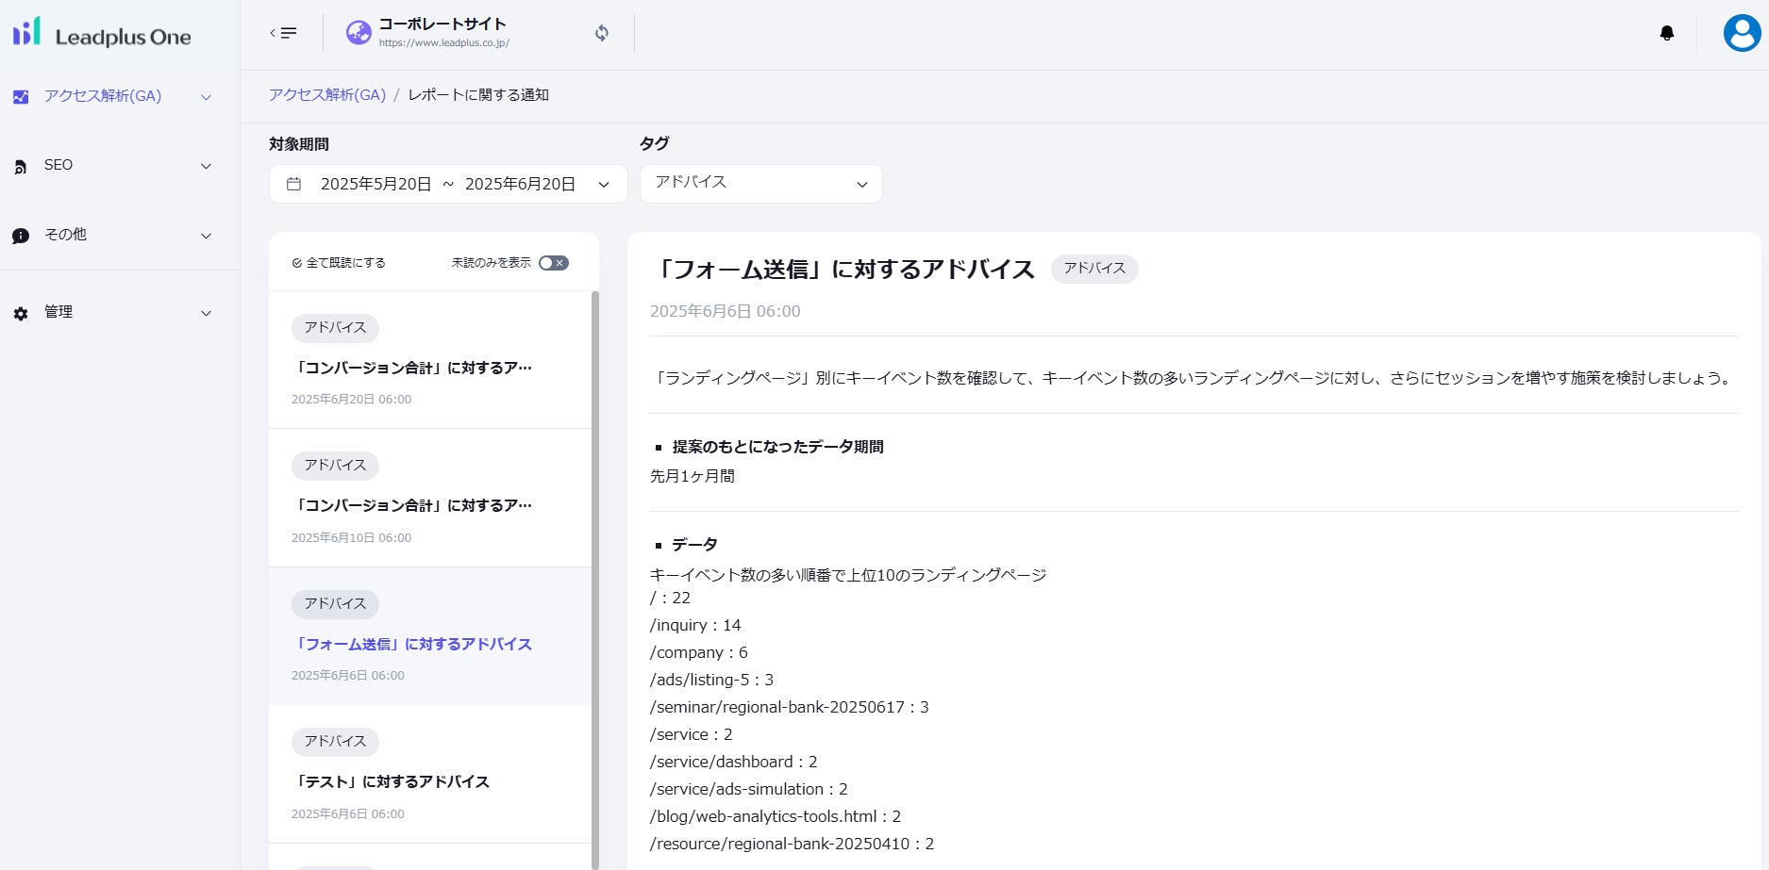Image resolution: width=1769 pixels, height=870 pixels.
Task: Click the その他 info icon in the sidebar
Action: [21, 236]
